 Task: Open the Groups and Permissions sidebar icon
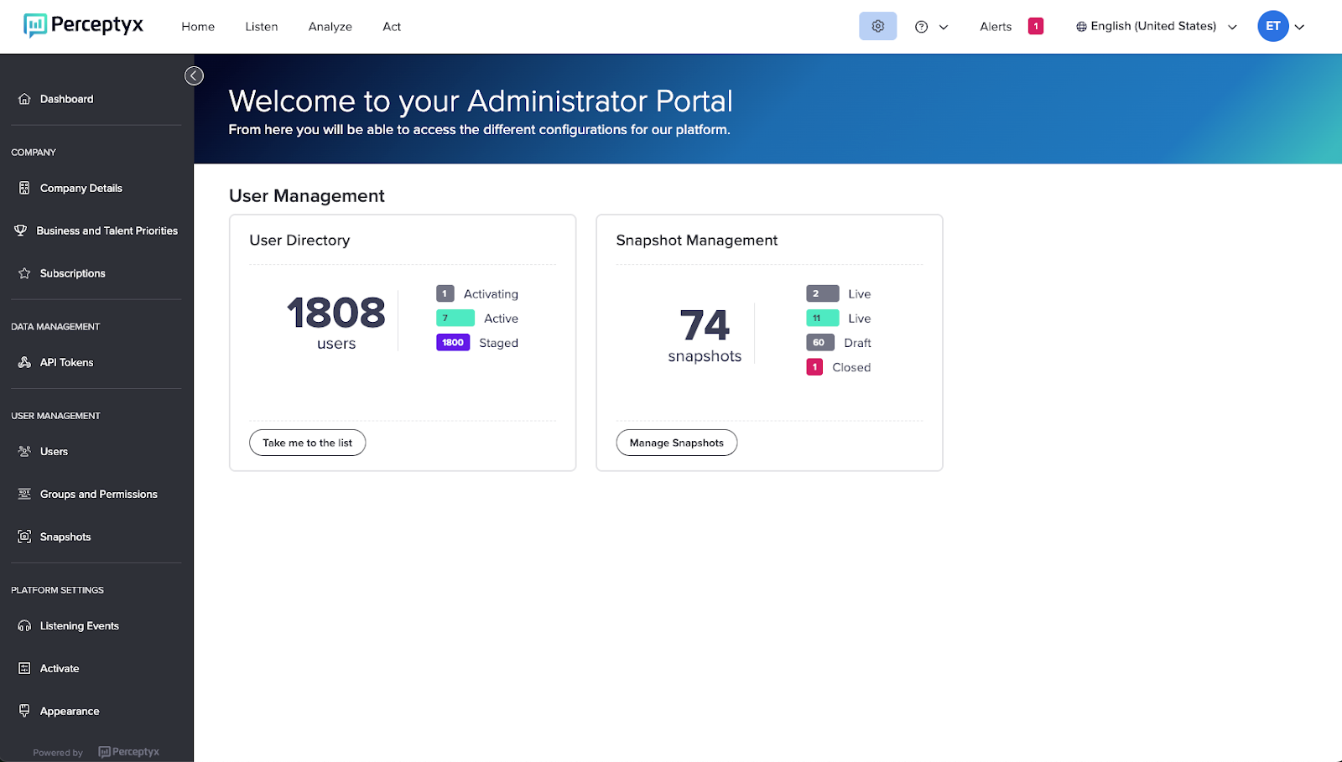pyautogui.click(x=24, y=495)
